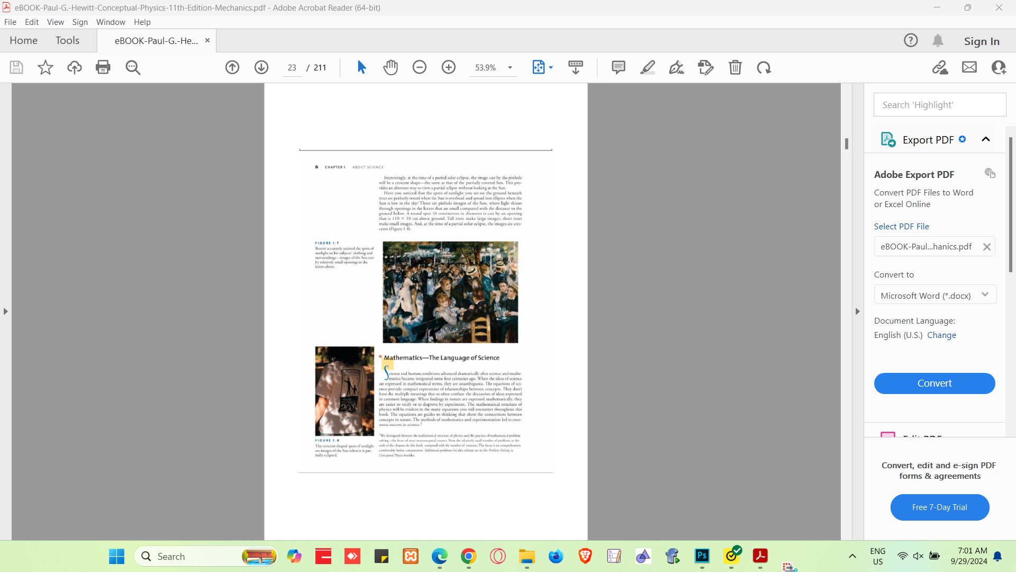Open the Add comment sticky note tool

618,67
